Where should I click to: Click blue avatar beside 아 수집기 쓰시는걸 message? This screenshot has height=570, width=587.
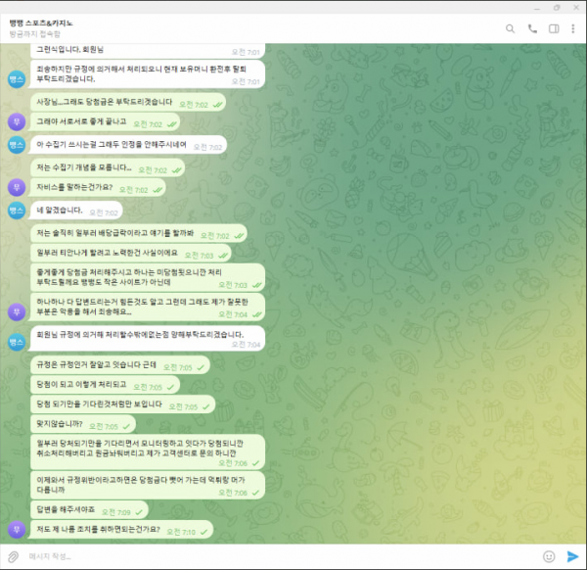pyautogui.click(x=17, y=145)
